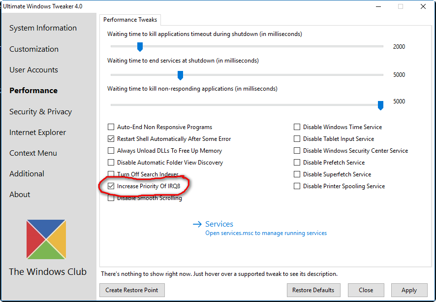
Task: Click the hover description status text
Action: [219, 274]
